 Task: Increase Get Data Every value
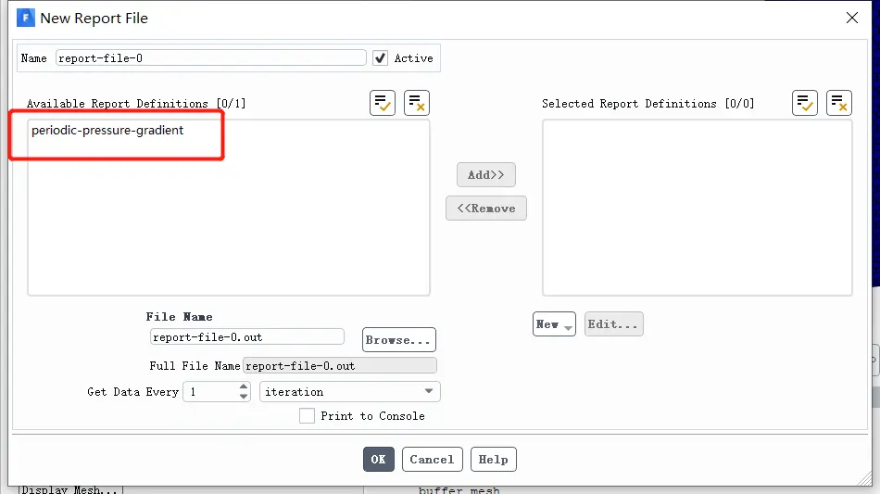coord(243,386)
